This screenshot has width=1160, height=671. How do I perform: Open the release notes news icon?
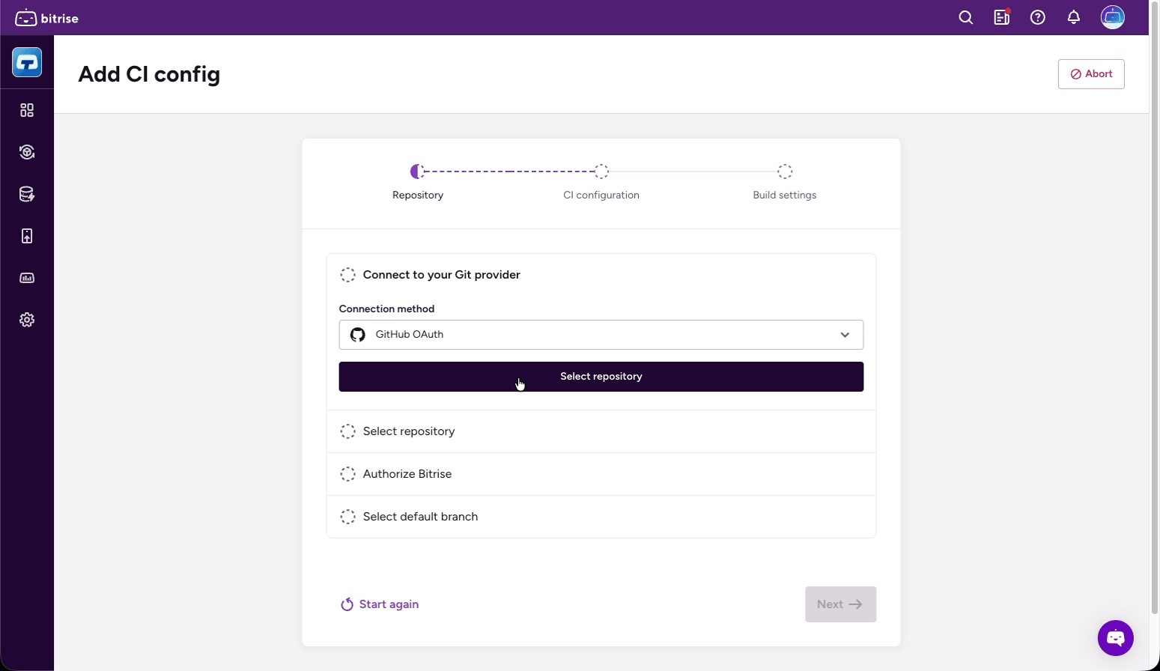1002,17
